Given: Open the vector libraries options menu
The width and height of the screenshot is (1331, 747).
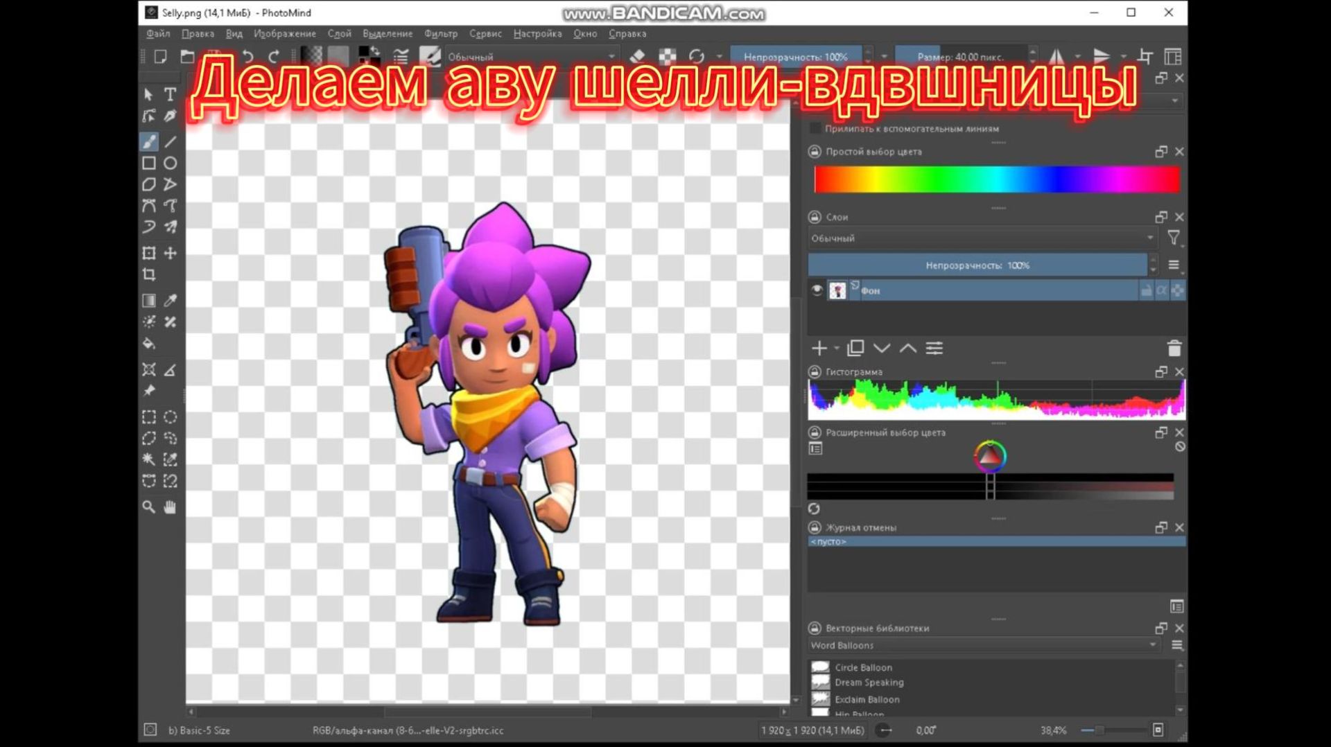Looking at the screenshot, I should click(x=1177, y=645).
